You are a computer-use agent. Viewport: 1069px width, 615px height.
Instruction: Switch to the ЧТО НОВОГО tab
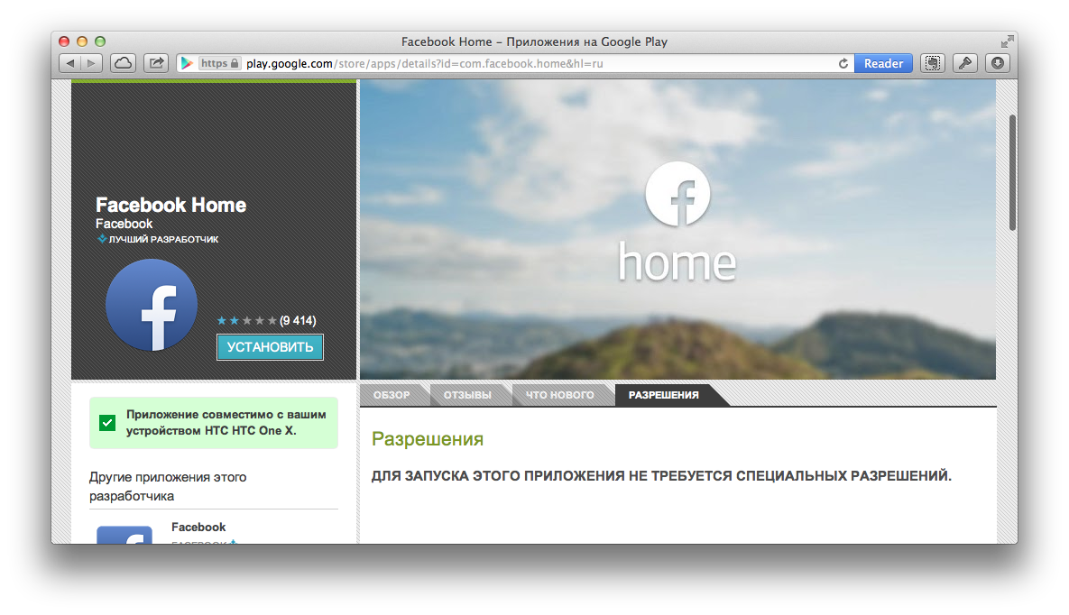tap(559, 395)
